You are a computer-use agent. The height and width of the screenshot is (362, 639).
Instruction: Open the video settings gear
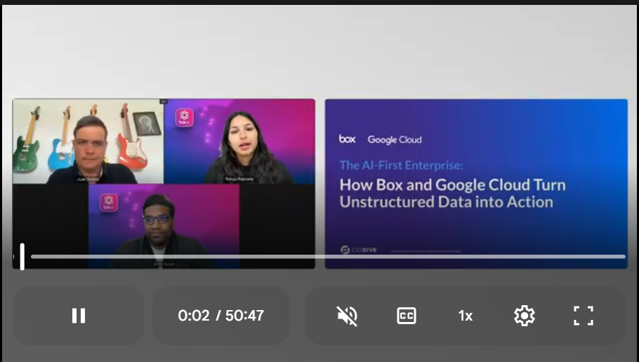pos(525,316)
